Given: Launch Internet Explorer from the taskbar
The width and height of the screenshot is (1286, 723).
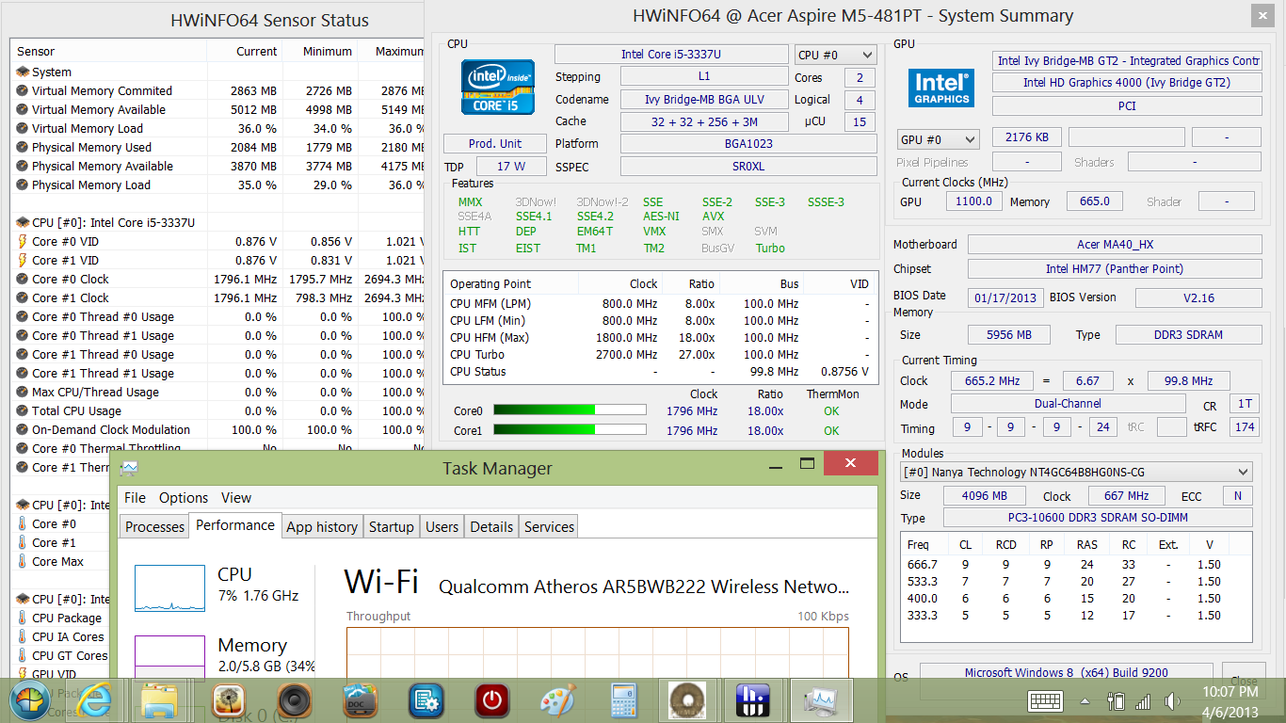Looking at the screenshot, I should (x=95, y=700).
